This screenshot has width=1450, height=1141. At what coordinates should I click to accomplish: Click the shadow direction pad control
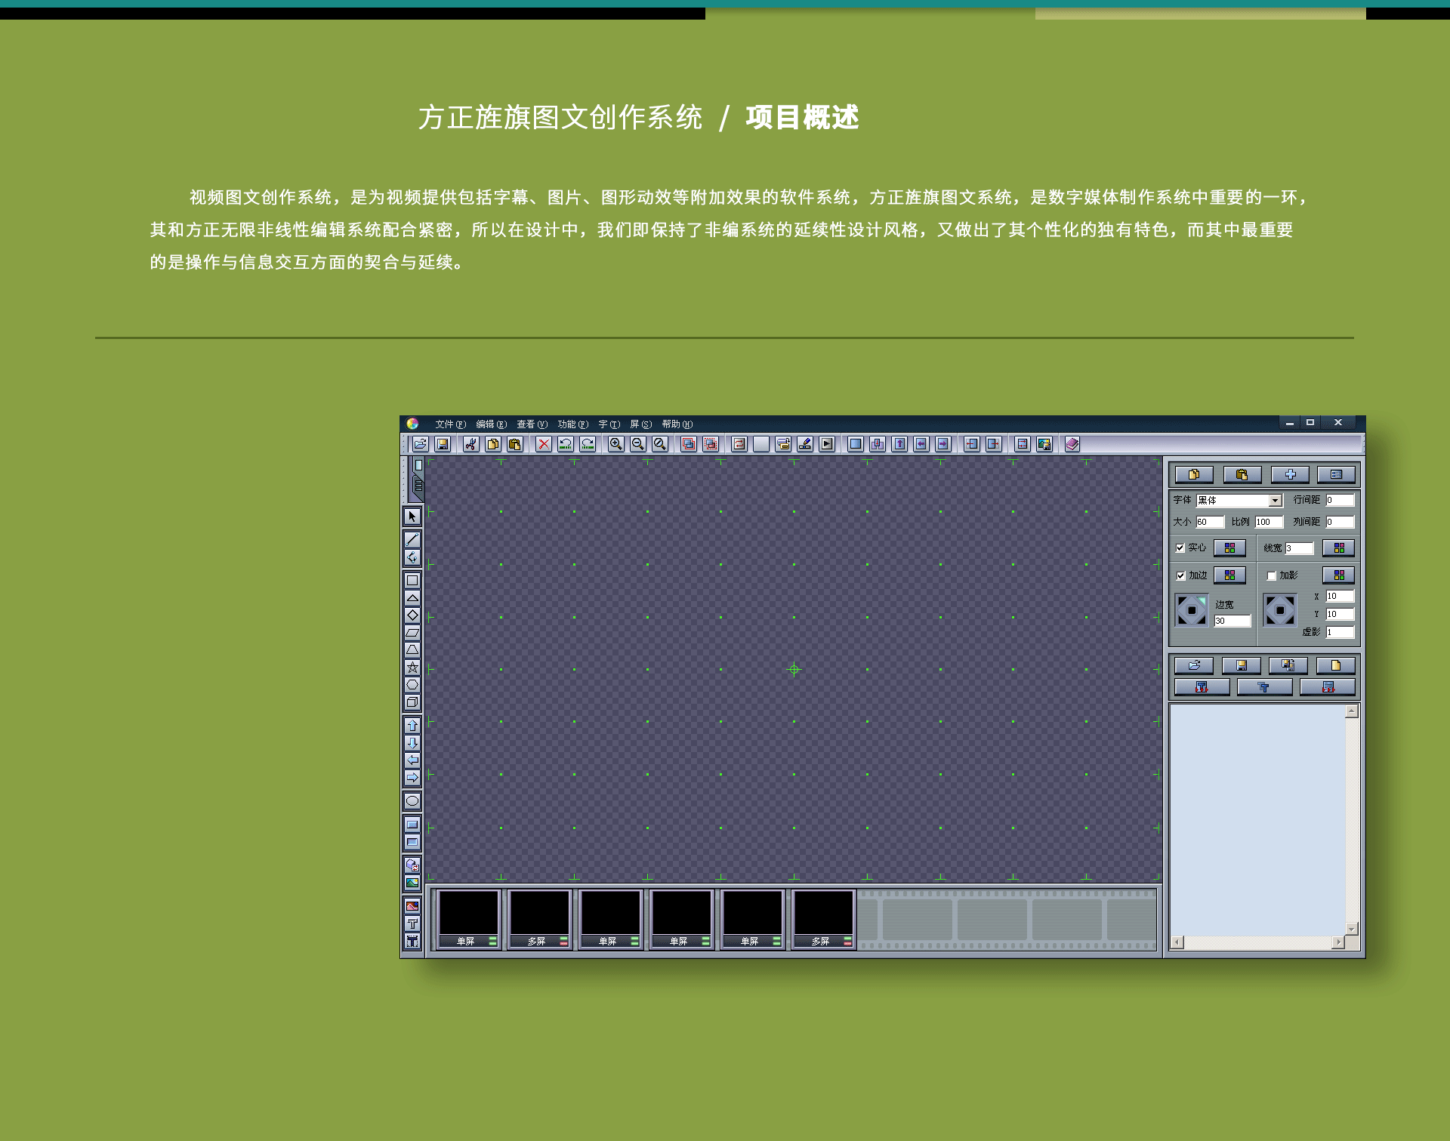pos(1280,610)
